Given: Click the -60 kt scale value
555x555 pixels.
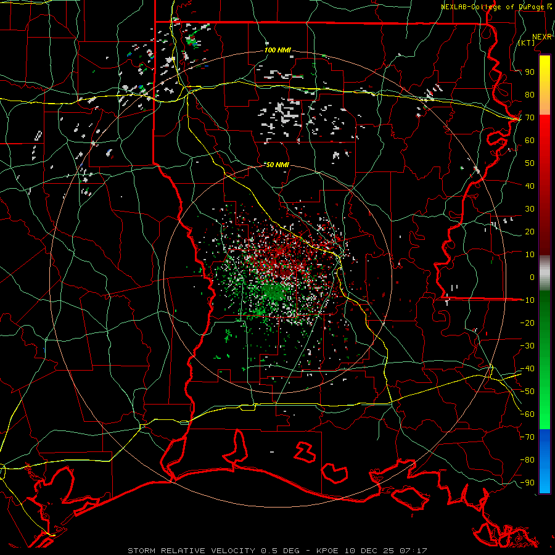Looking at the screenshot, I should 527,414.
